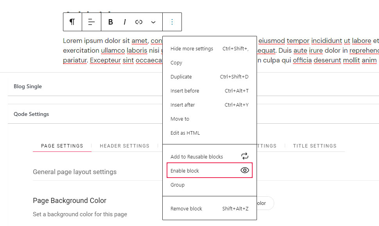Choose Duplicate from block menu

click(210, 77)
